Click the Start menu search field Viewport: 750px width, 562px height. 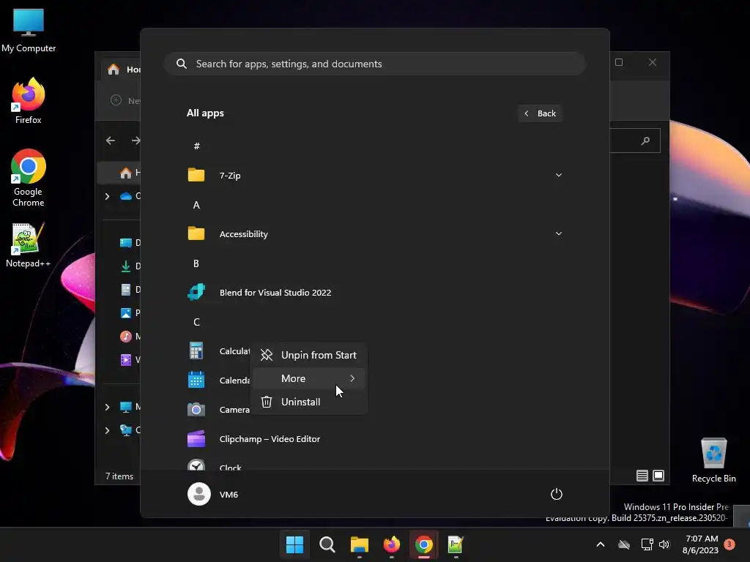[374, 64]
